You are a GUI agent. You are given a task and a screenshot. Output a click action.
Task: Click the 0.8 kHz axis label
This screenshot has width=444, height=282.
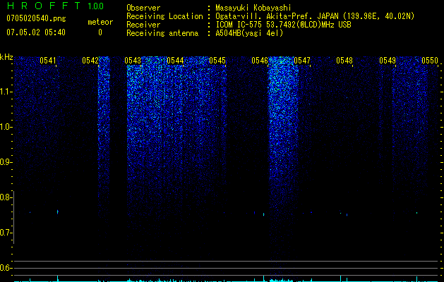[6, 197]
